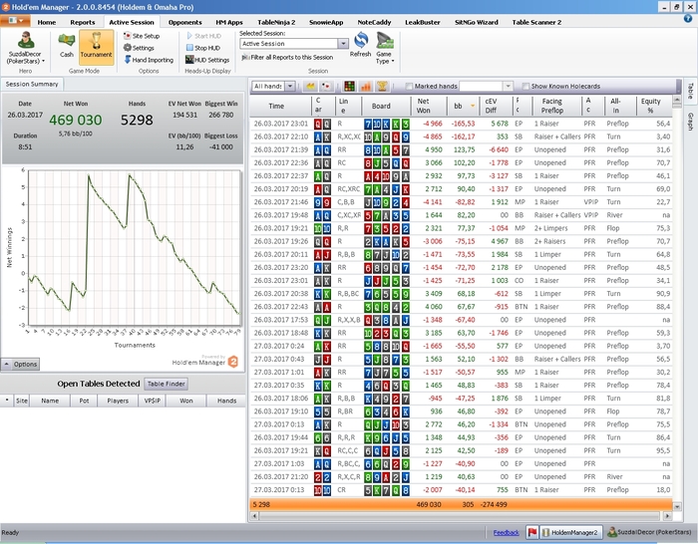Enable the Marked hands checkbox
Image resolution: width=698 pixels, height=544 pixels.
tap(410, 87)
